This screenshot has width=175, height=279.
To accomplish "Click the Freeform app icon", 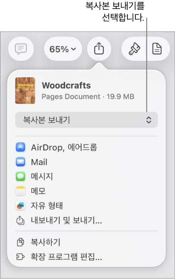I will pos(20,205).
